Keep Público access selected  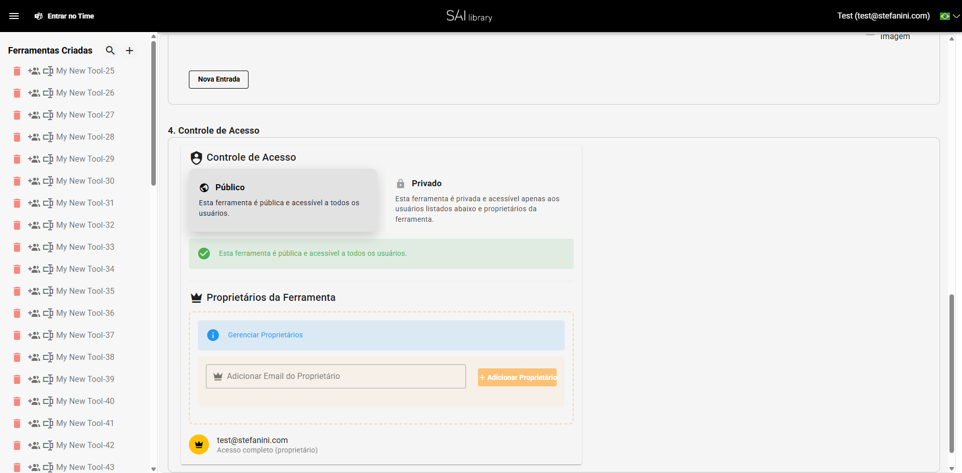click(x=283, y=200)
